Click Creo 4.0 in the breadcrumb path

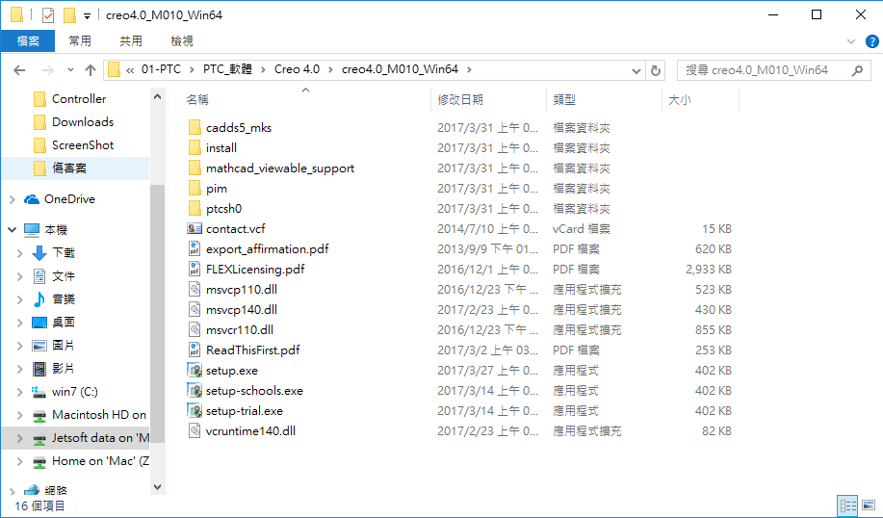pos(297,69)
